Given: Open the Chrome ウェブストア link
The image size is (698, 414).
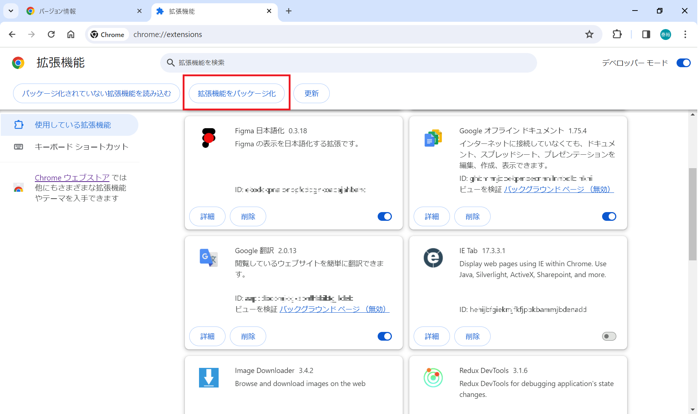Looking at the screenshot, I should 72,178.
